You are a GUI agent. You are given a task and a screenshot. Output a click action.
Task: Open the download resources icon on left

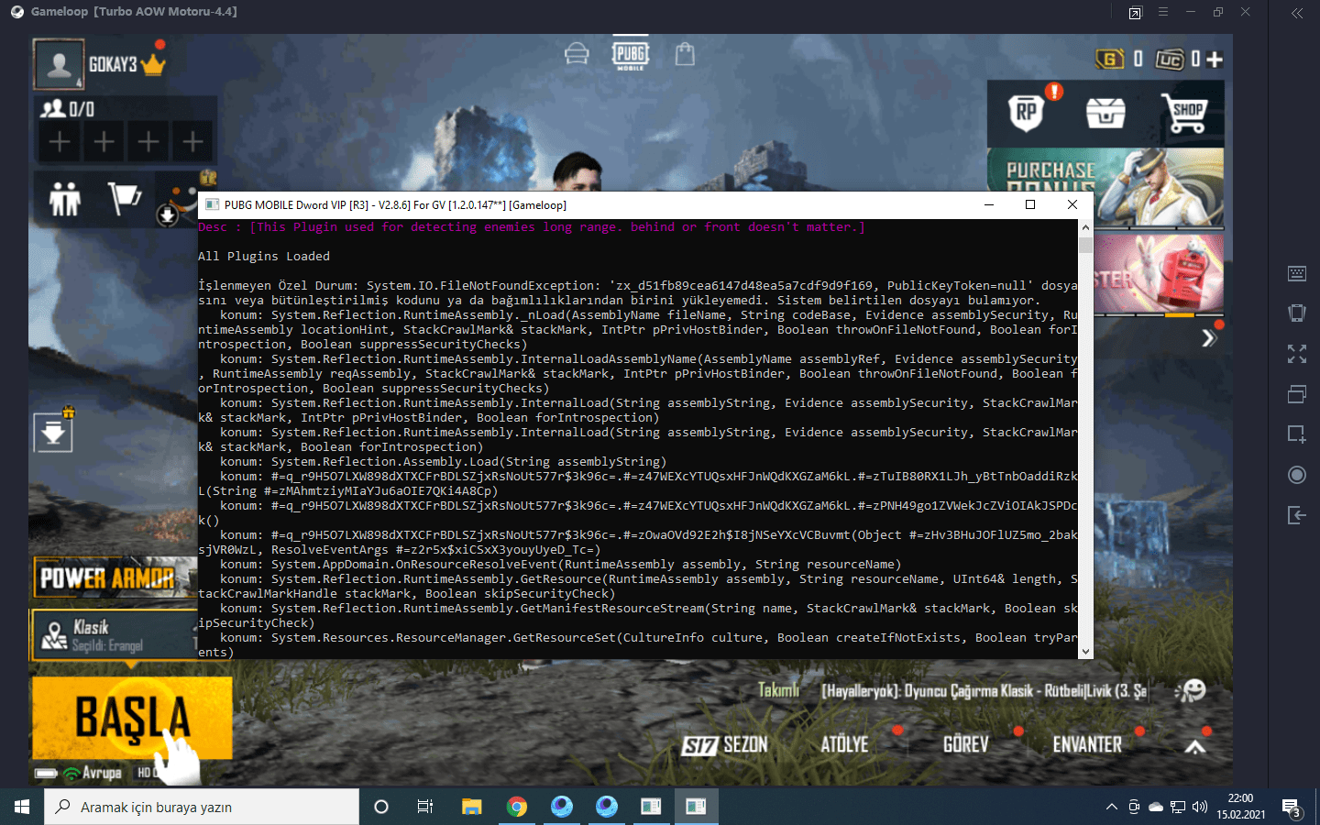tap(53, 432)
